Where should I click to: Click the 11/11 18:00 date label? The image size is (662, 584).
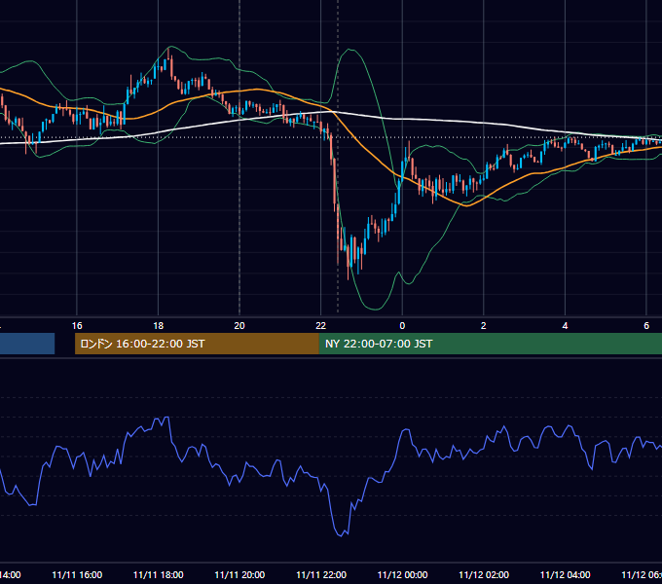(159, 574)
